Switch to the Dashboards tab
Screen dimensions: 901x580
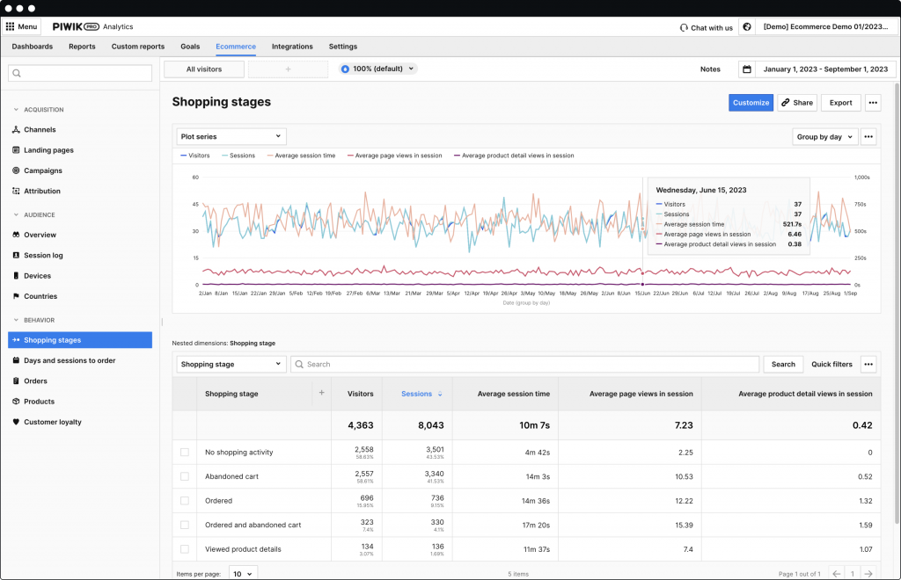click(x=33, y=47)
